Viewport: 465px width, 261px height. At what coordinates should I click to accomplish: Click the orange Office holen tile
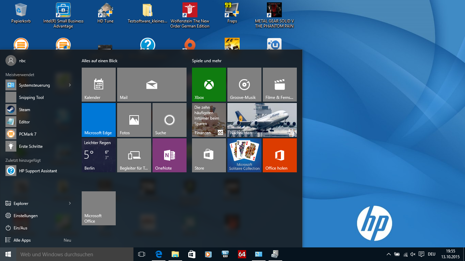click(280, 155)
